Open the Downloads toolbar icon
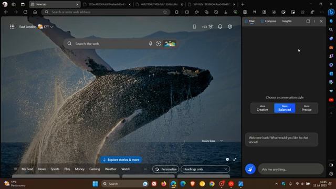 coord(226,12)
